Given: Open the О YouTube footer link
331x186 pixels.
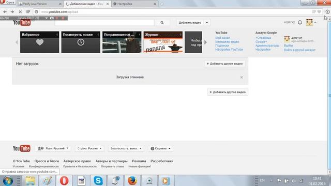Looking at the screenshot, I should click(21, 161).
